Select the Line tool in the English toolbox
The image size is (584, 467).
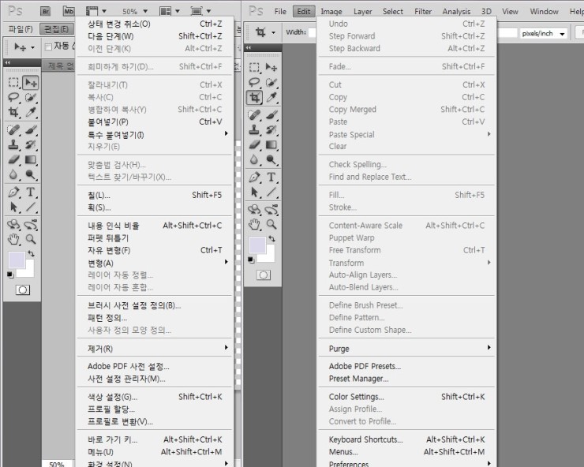pos(271,192)
